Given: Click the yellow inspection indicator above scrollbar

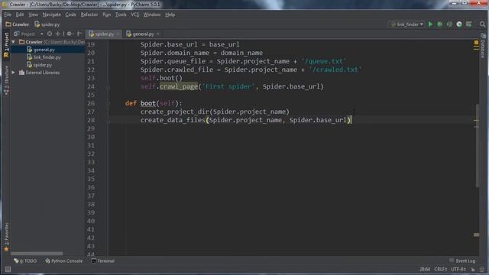Looking at the screenshot, I should 476,43.
